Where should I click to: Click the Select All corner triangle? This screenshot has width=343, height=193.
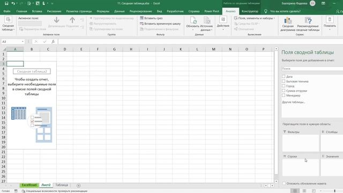[4, 49]
